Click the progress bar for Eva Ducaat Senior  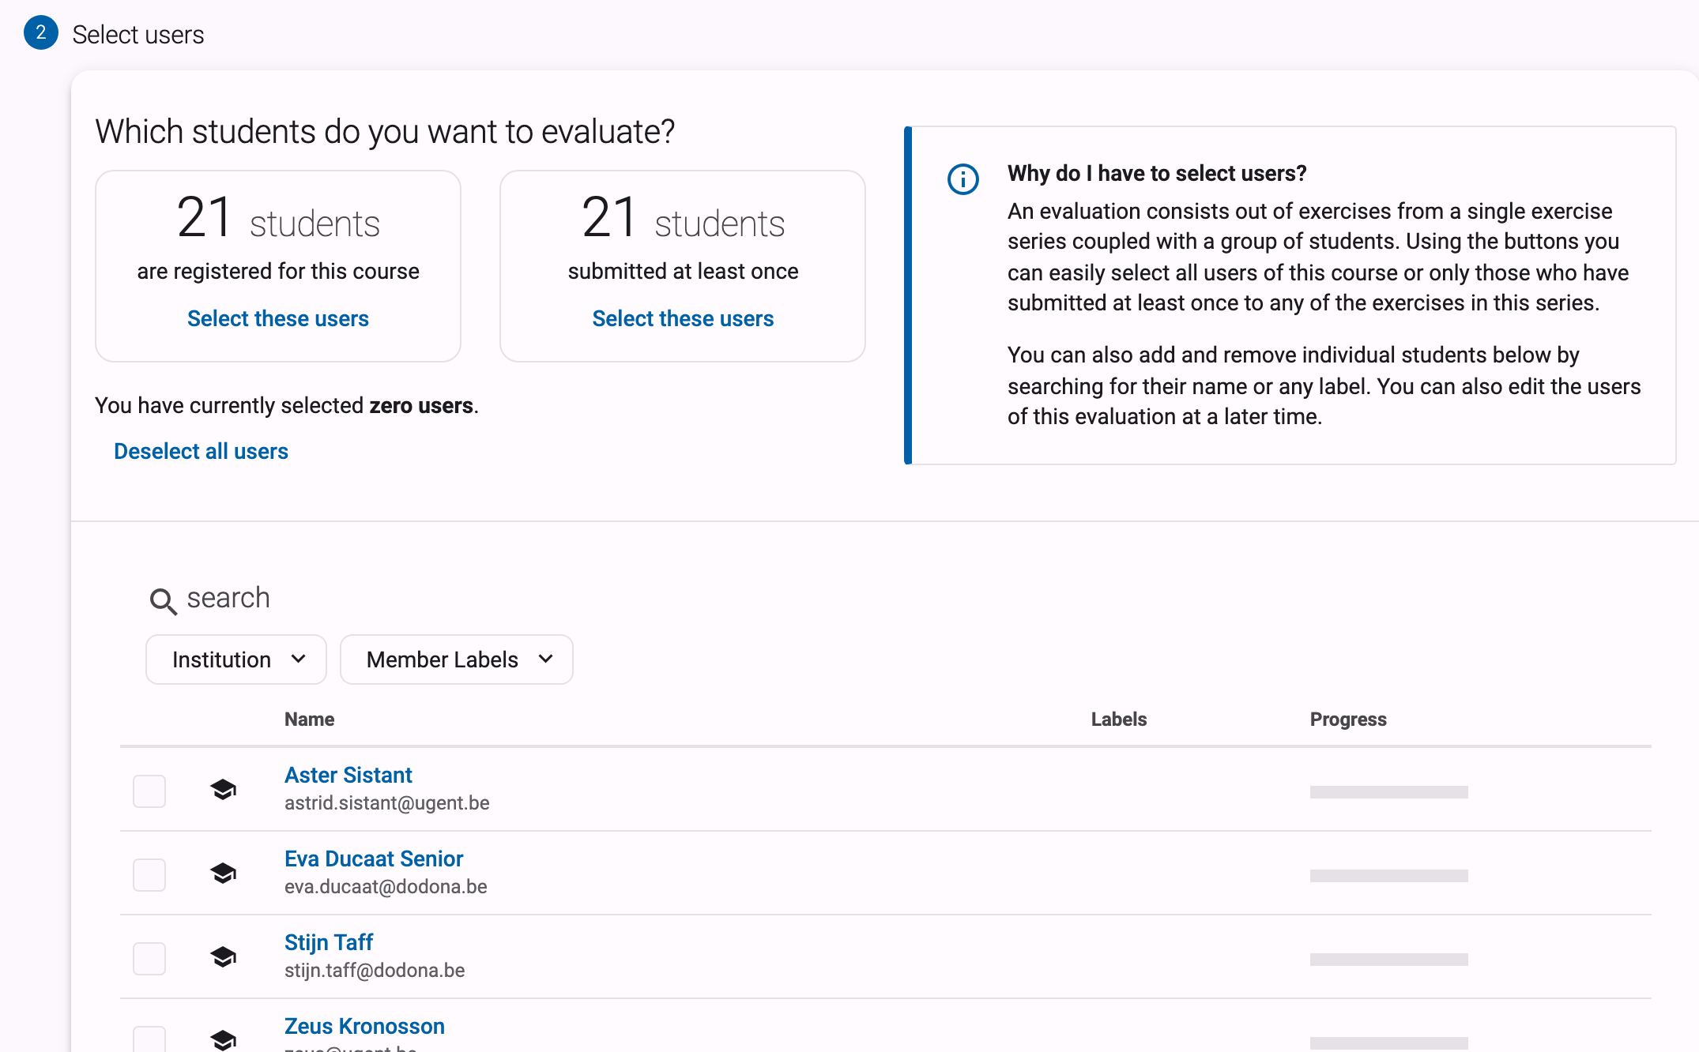click(x=1388, y=876)
